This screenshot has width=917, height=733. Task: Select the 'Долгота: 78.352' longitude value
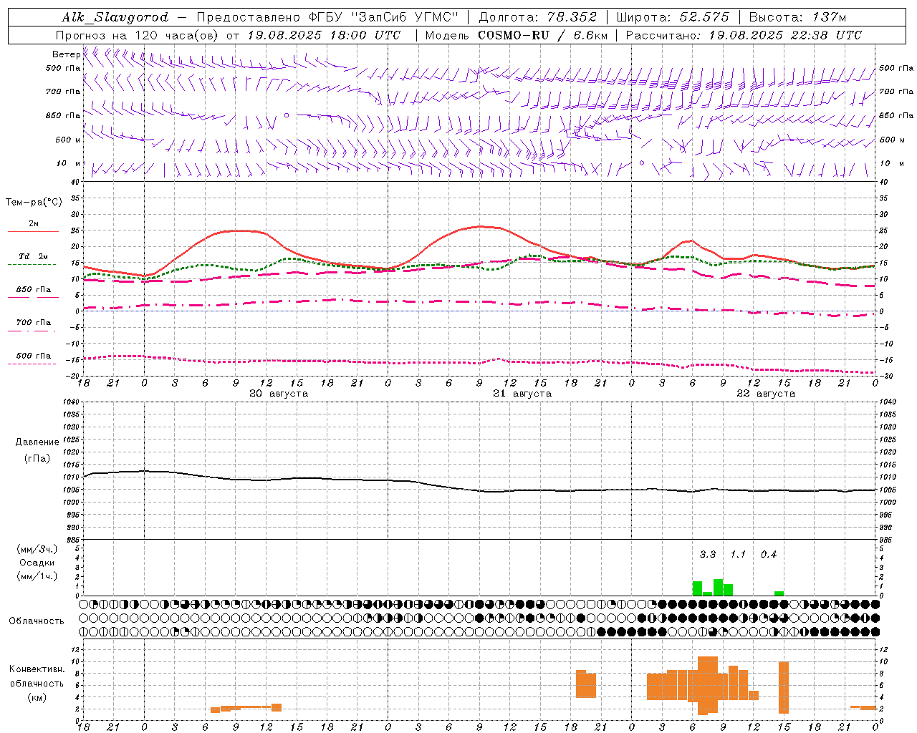tap(539, 17)
